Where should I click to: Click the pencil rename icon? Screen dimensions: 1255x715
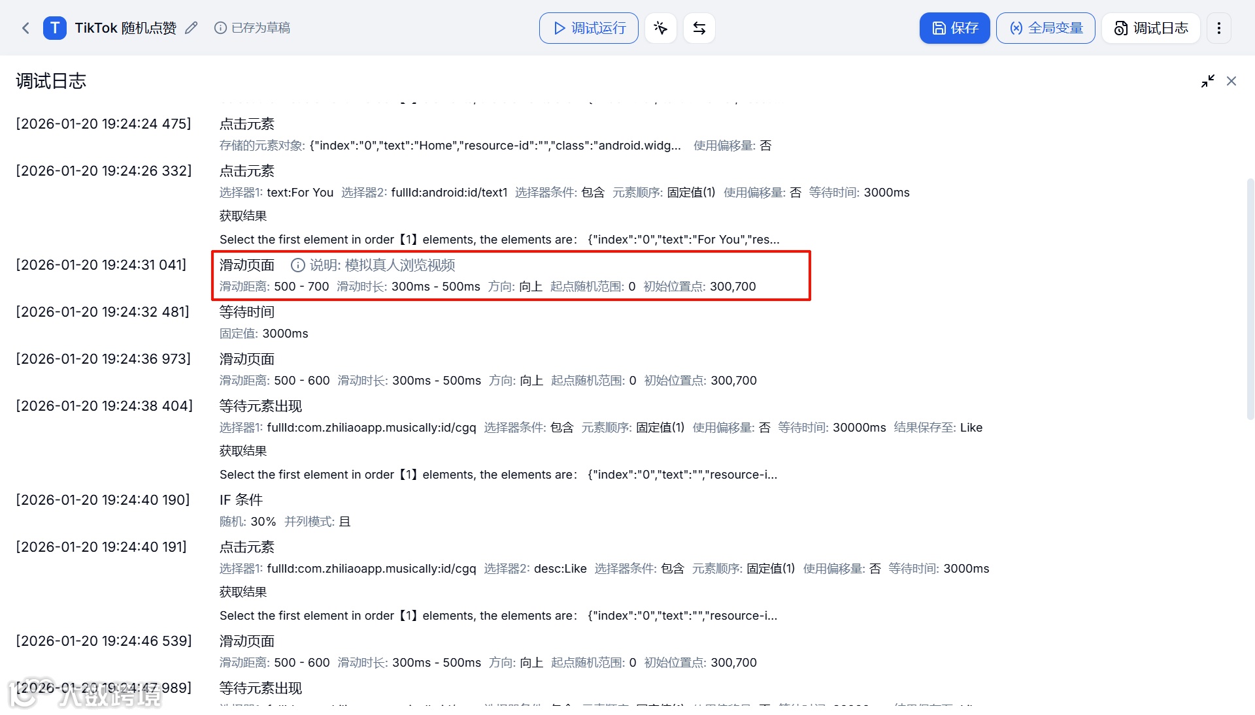tap(191, 28)
